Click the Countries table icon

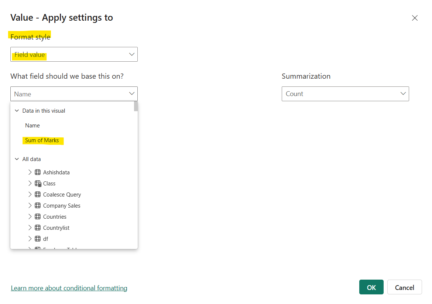[38, 217]
